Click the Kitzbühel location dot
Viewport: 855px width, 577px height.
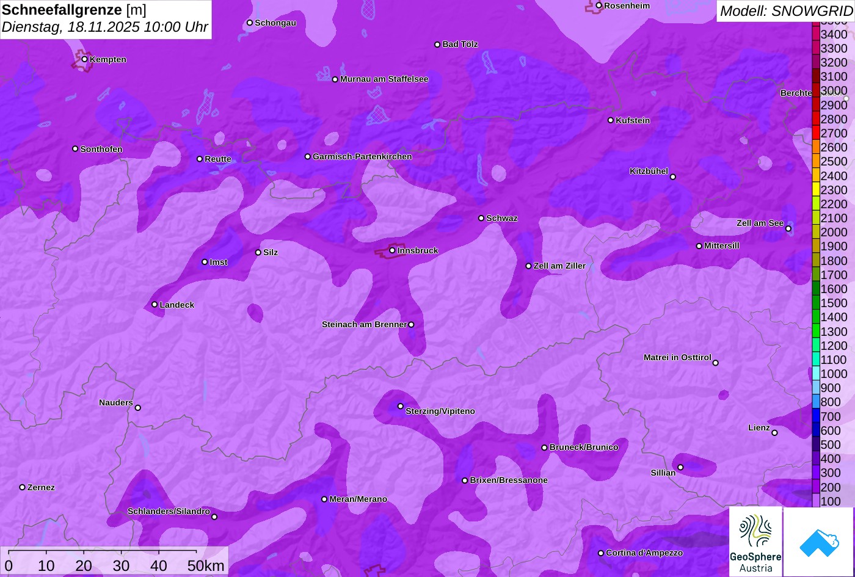click(672, 177)
